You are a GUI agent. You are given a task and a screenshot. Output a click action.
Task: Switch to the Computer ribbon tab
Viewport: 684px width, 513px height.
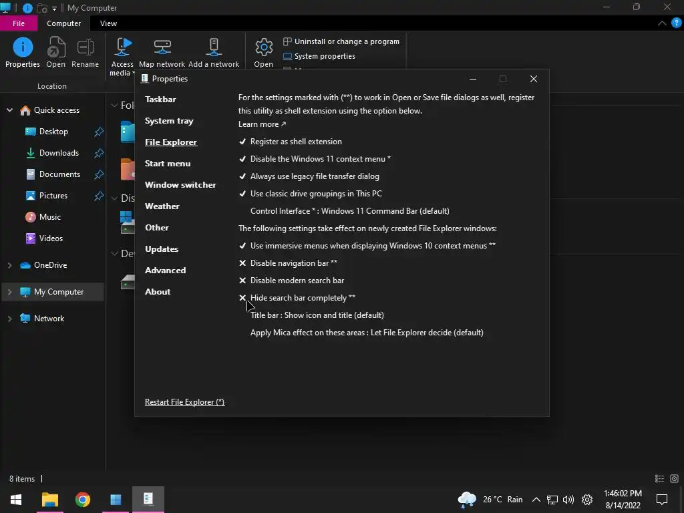63,23
